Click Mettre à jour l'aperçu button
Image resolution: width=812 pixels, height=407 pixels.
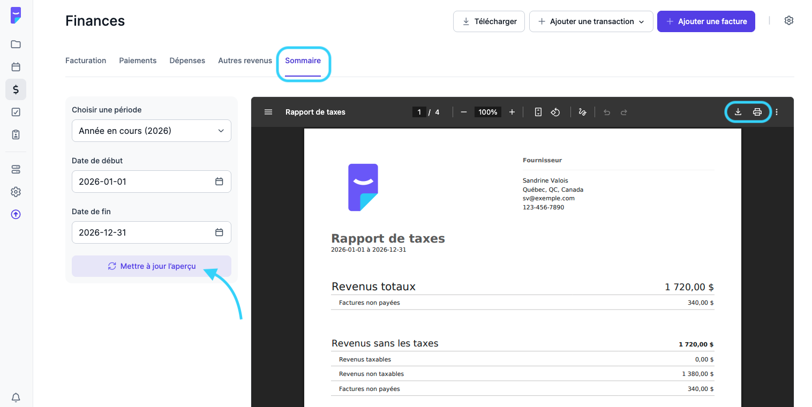(x=151, y=266)
